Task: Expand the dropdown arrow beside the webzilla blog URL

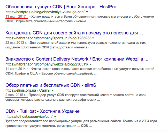Action: 91,64
